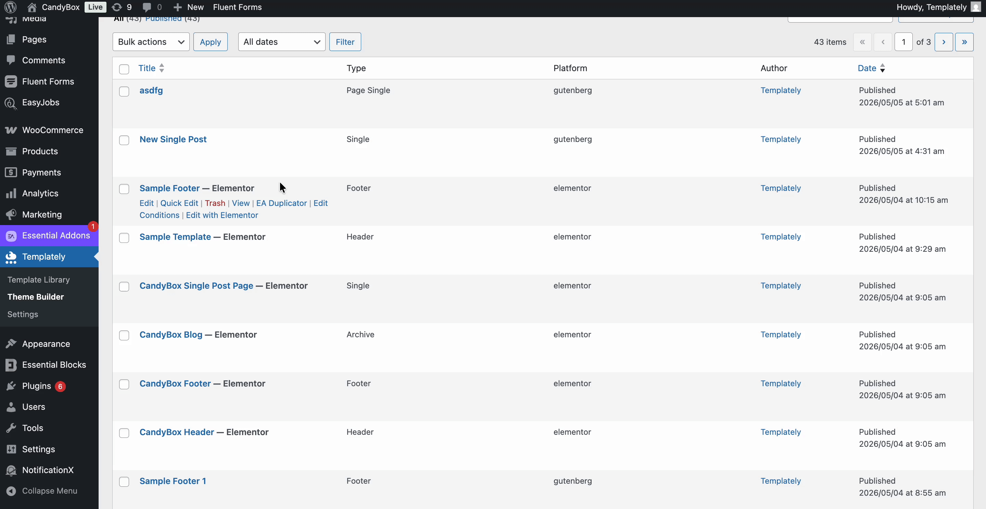
Task: Open Templately Settings submenu item
Action: 23,314
